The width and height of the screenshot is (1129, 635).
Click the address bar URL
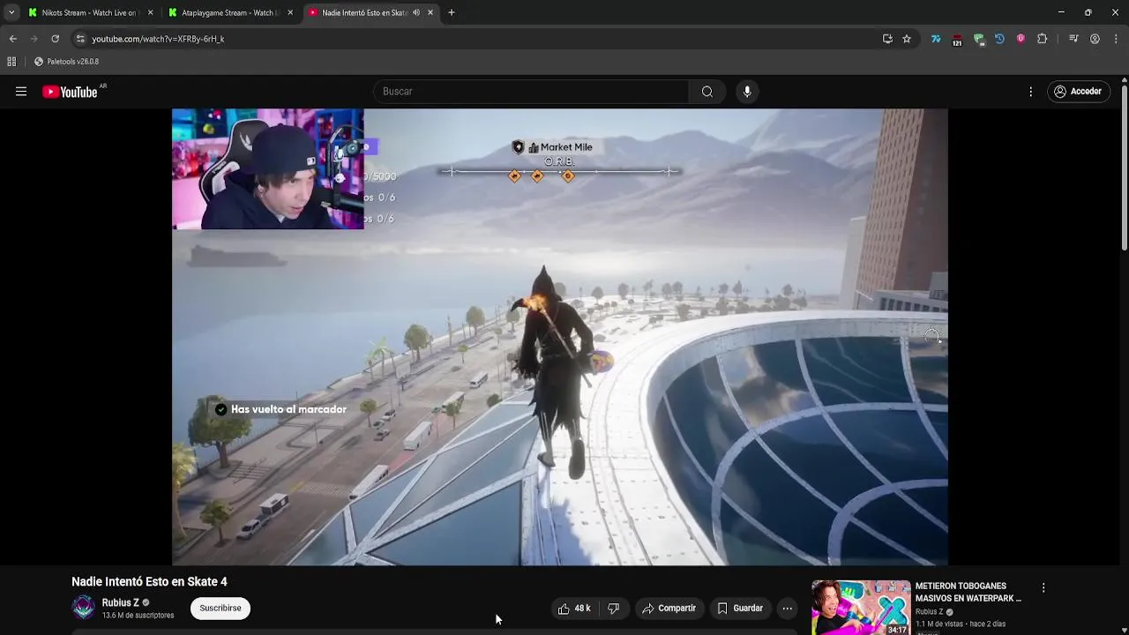point(158,39)
